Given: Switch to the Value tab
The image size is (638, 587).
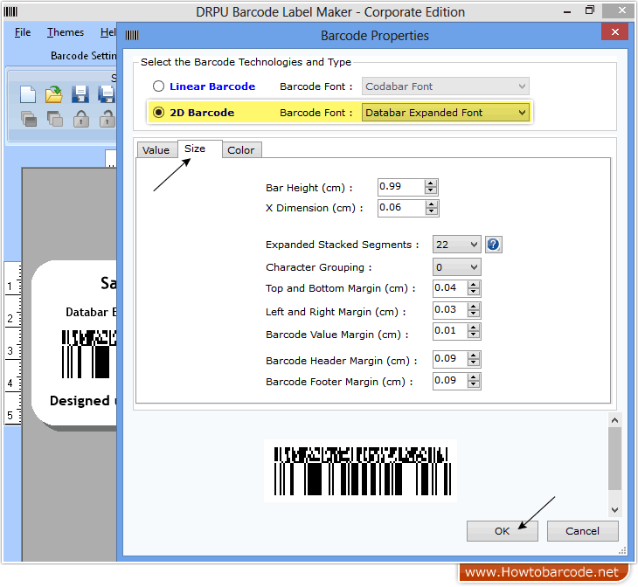Looking at the screenshot, I should pyautogui.click(x=156, y=150).
